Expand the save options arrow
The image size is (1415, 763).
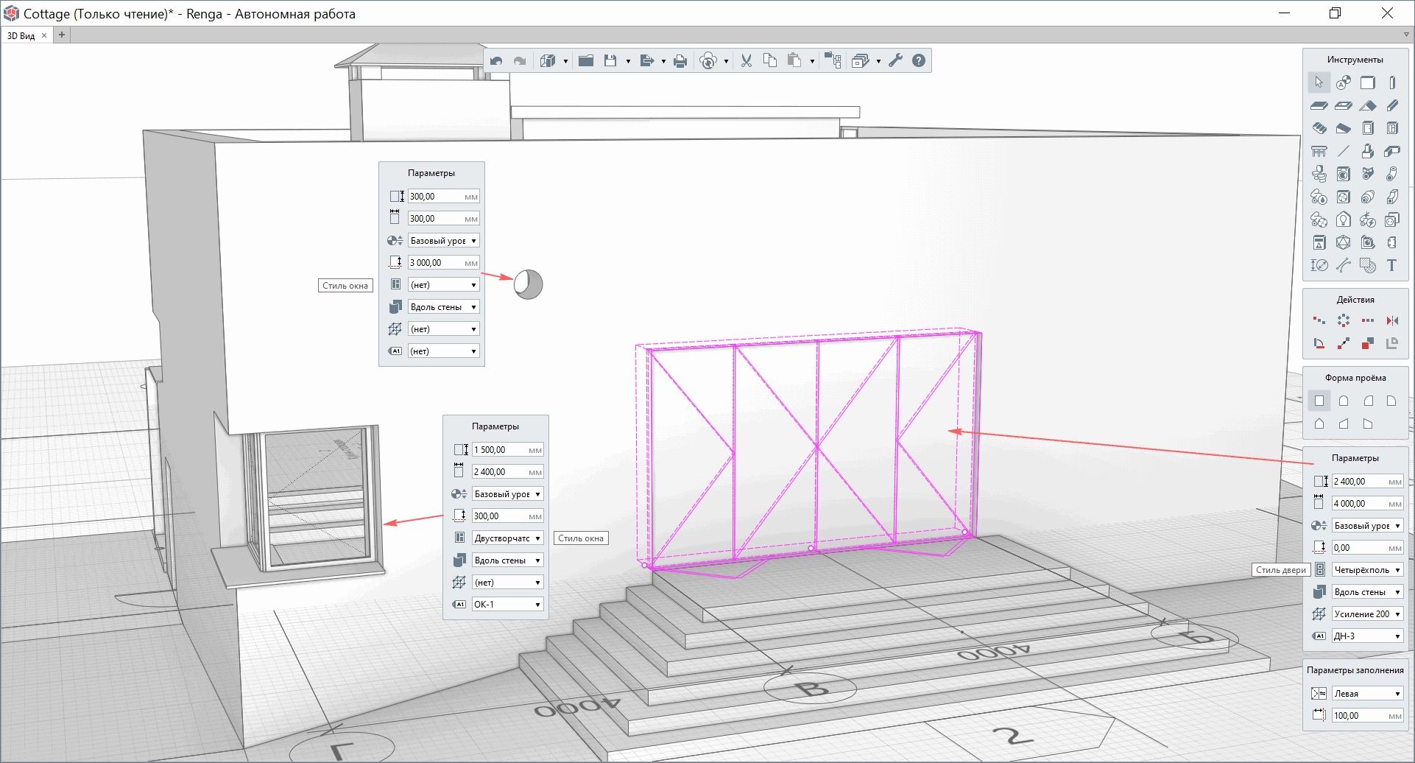628,62
